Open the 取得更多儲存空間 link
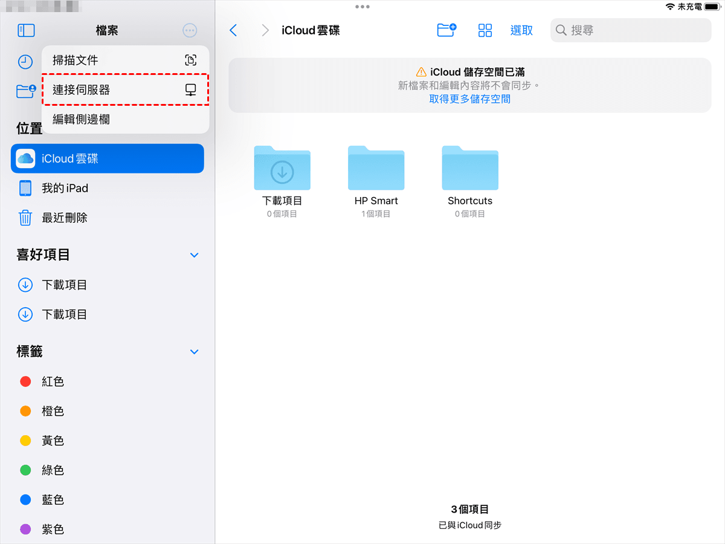The image size is (725, 544). (x=469, y=99)
